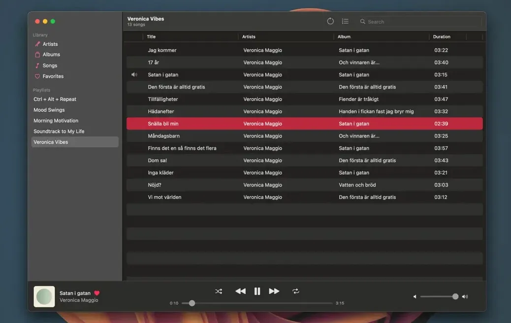Skip forward to the next track
The width and height of the screenshot is (511, 323).
274,291
